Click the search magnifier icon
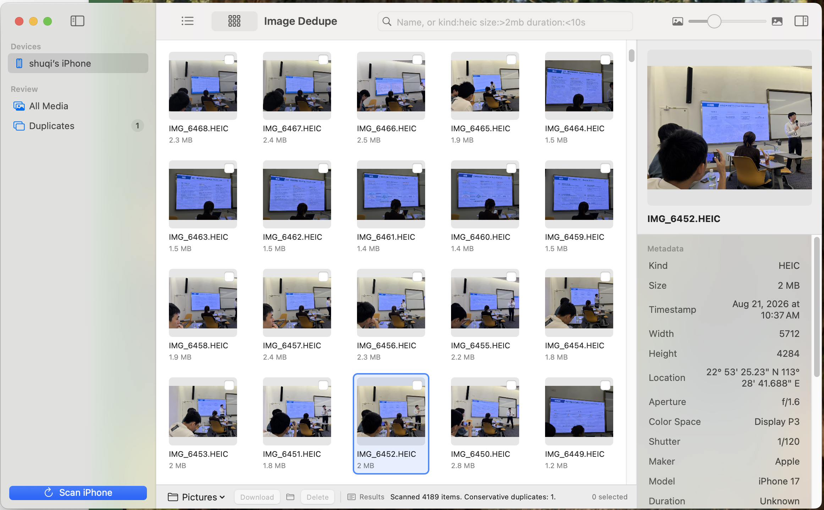This screenshot has height=510, width=824. click(387, 22)
